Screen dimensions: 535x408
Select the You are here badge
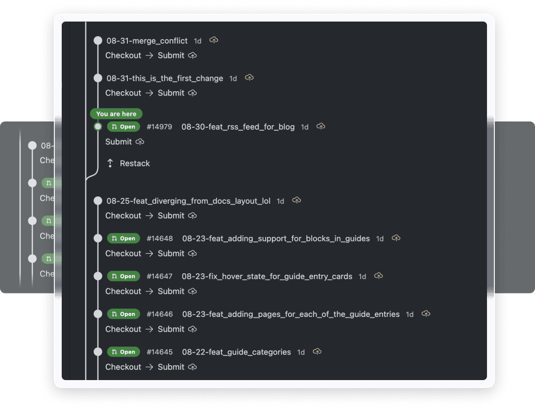coord(116,114)
